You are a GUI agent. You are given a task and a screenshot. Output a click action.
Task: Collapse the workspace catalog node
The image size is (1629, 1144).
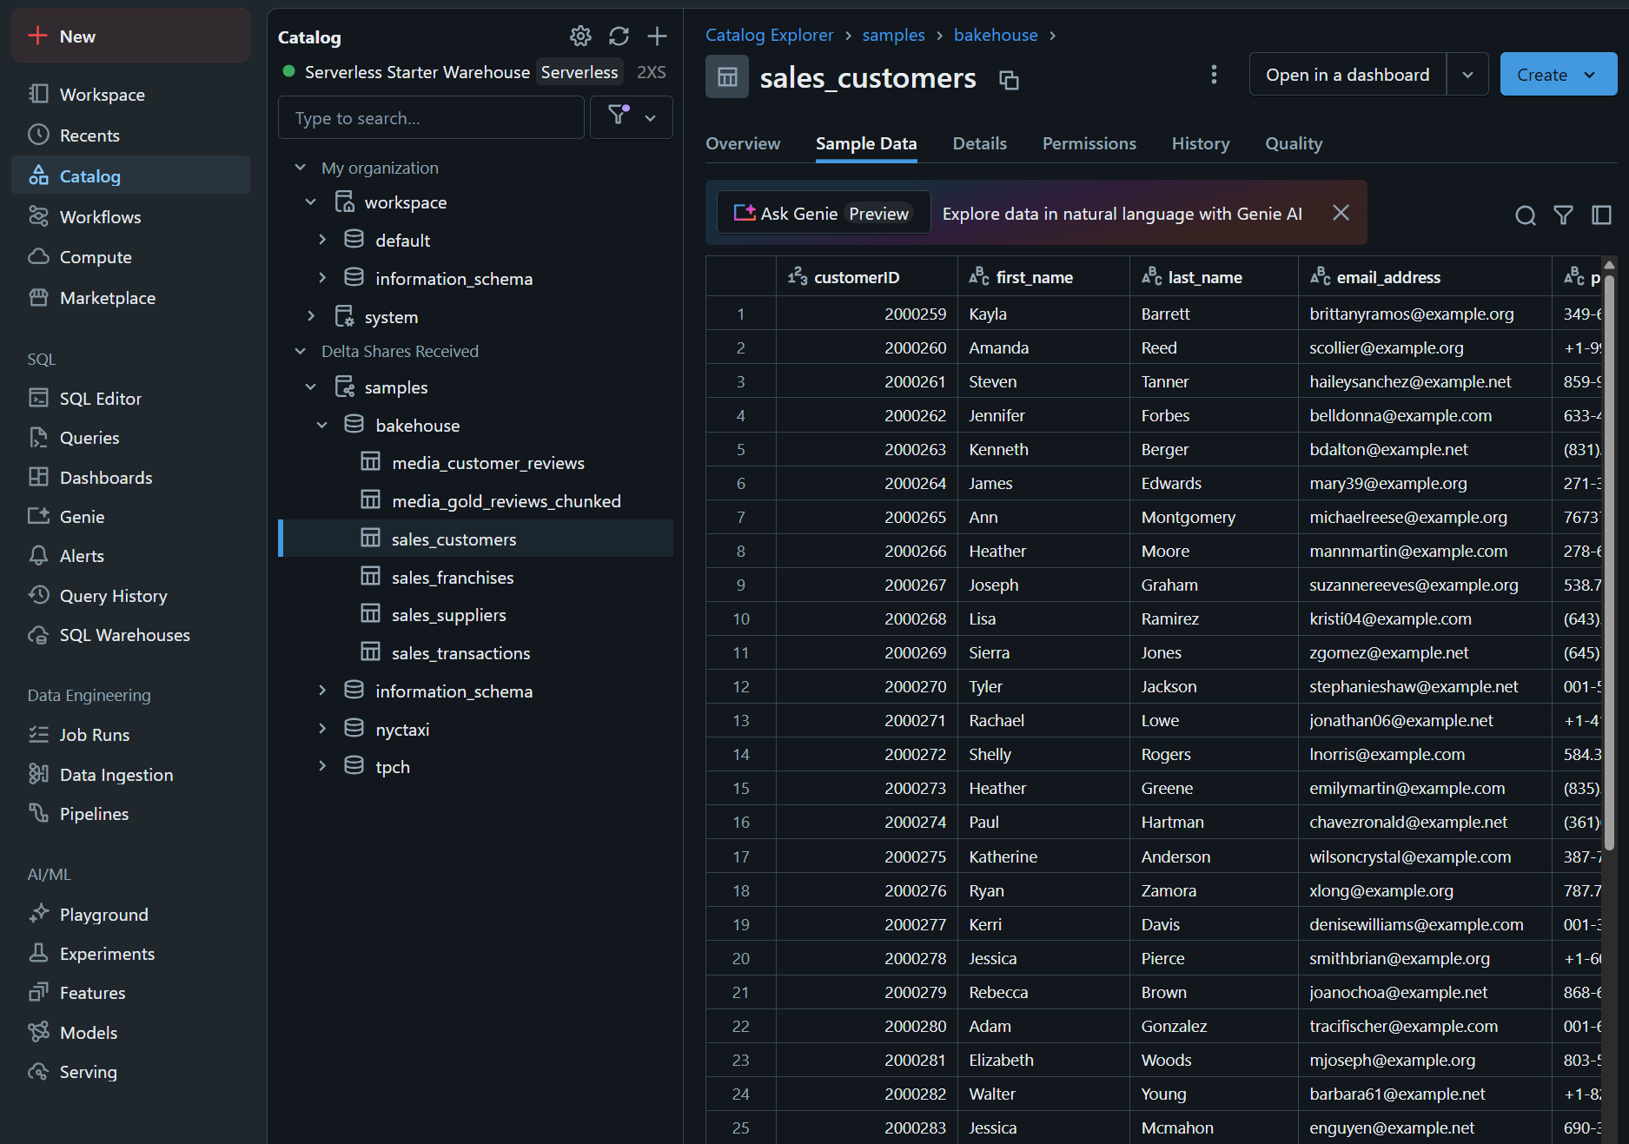point(311,202)
